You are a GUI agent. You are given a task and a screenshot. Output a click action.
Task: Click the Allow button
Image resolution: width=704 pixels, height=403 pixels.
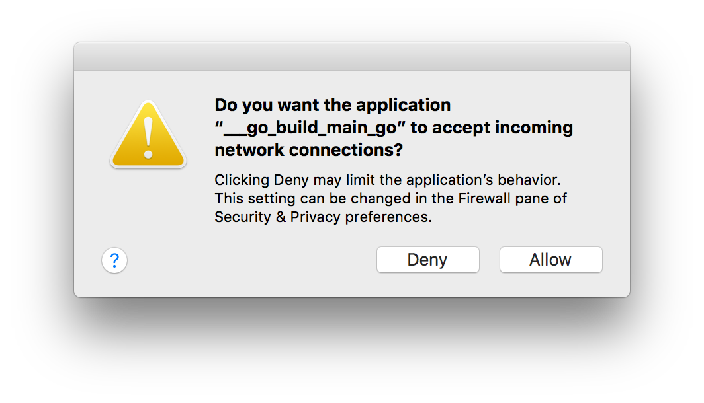pyautogui.click(x=551, y=260)
